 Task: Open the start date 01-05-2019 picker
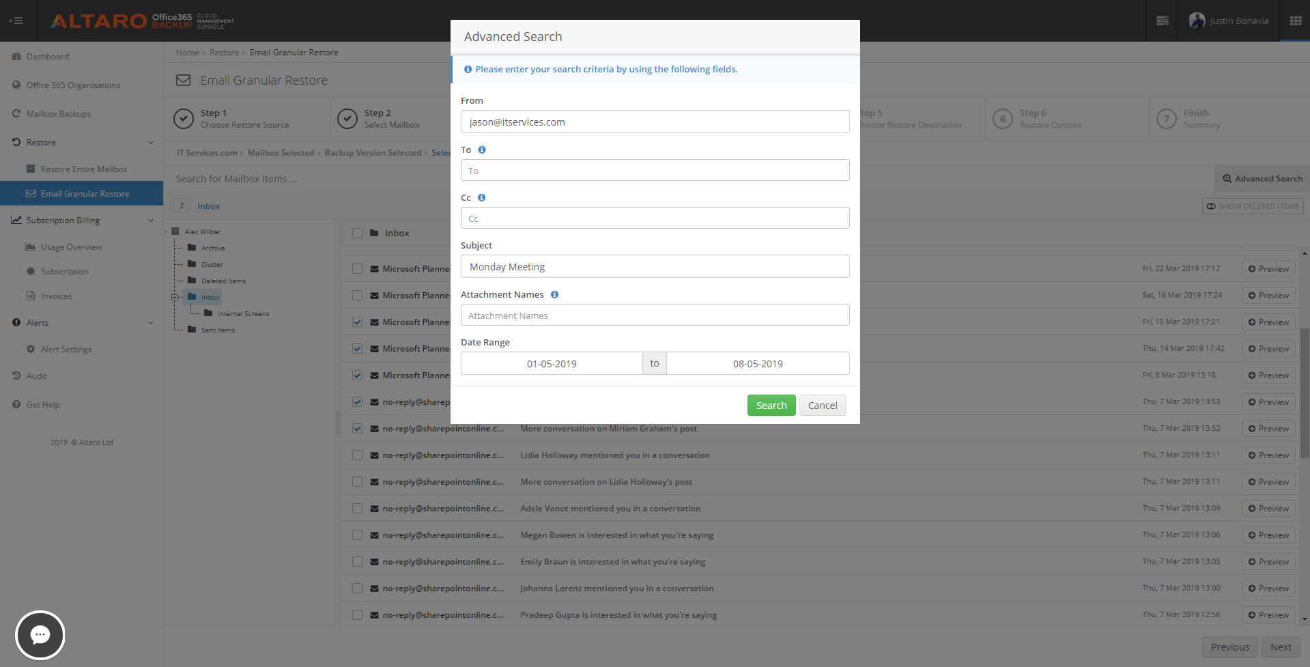[x=552, y=363]
